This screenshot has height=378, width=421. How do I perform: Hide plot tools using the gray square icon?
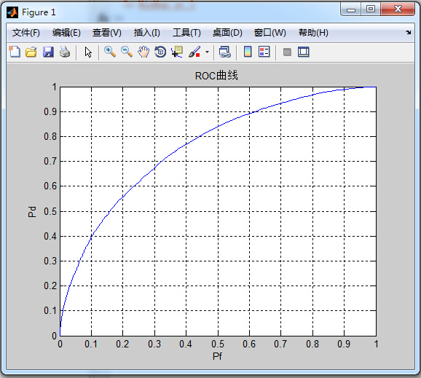(287, 52)
